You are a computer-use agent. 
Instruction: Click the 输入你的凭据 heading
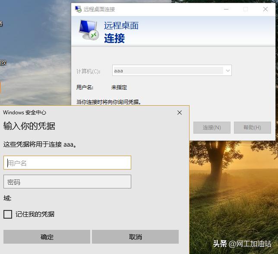pyautogui.click(x=29, y=126)
